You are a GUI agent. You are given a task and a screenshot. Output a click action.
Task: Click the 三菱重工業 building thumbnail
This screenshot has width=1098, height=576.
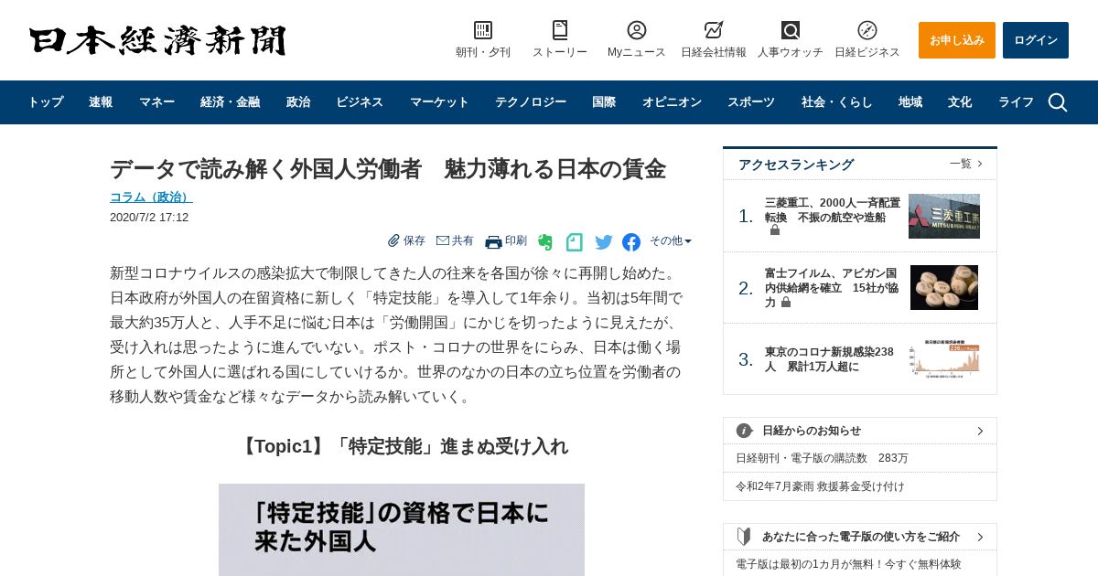click(x=944, y=216)
